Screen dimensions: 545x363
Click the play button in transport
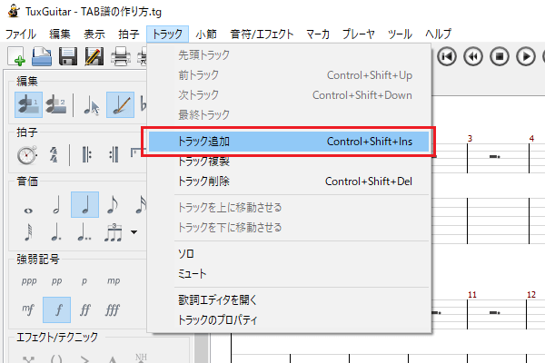point(526,56)
